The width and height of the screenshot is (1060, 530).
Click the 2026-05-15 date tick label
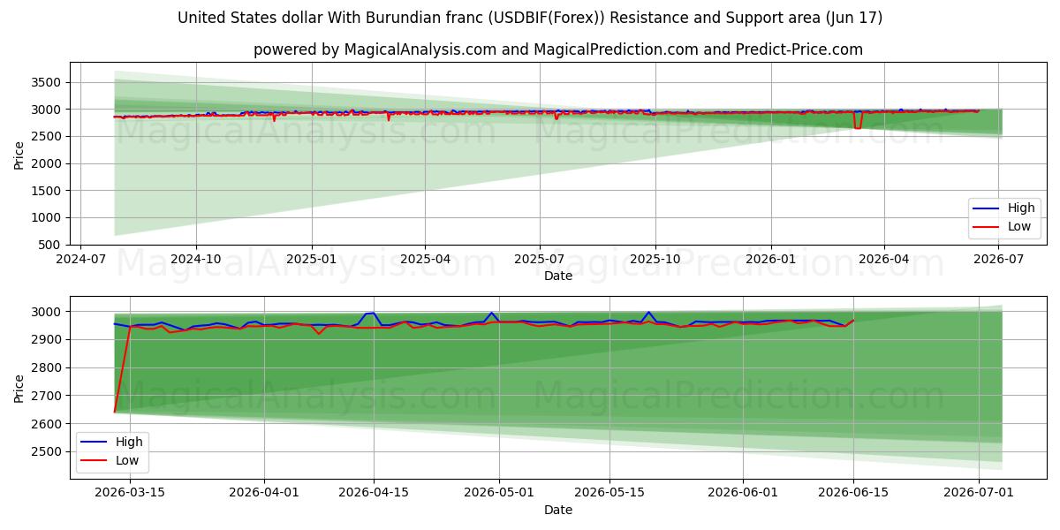pyautogui.click(x=609, y=494)
